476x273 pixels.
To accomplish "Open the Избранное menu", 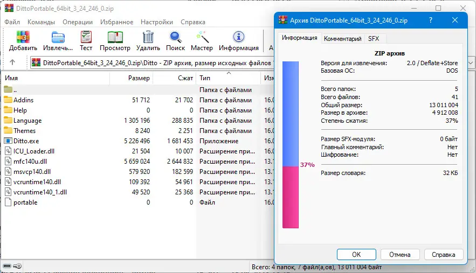I will coord(116,22).
